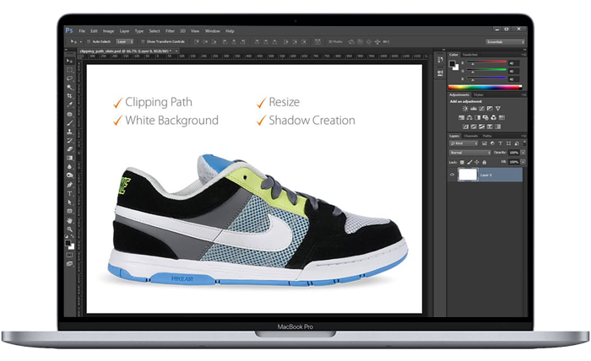This screenshot has width=591, height=361.
Task: Toggle Quick Mask mode in toolbox
Action: click(70, 256)
